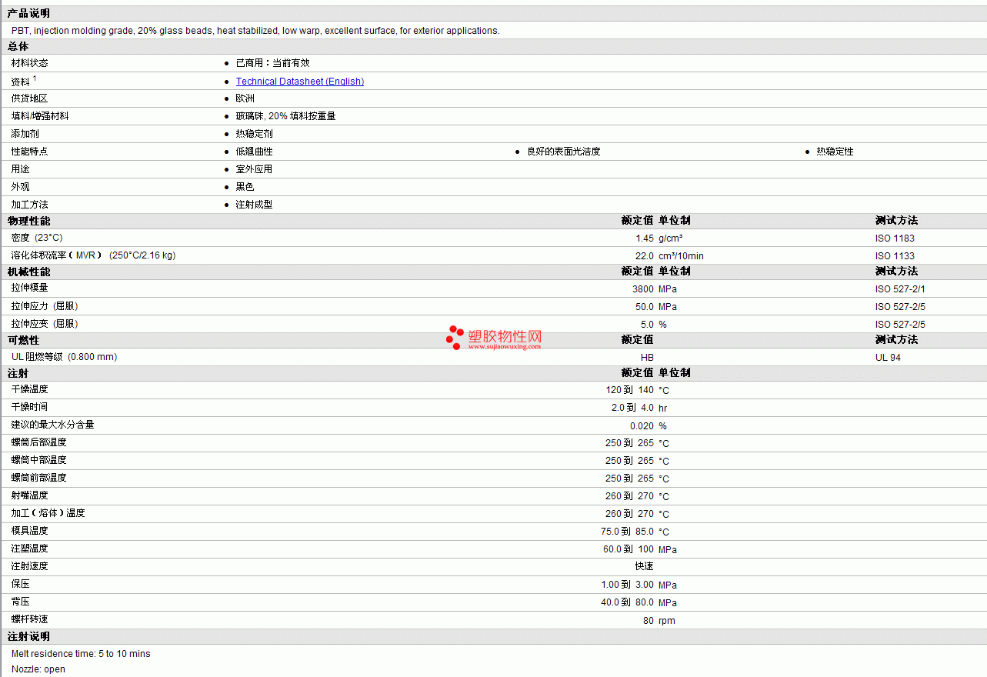This screenshot has width=987, height=677.
Task: Click the "黑色" appearance value
Action: pos(245,187)
